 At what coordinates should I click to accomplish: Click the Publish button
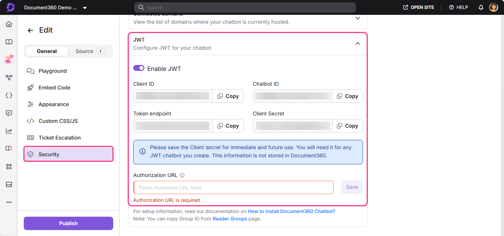point(68,223)
